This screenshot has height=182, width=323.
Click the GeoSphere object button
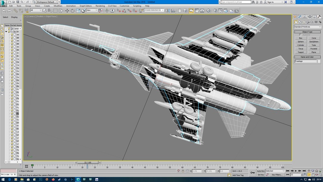click(314, 42)
